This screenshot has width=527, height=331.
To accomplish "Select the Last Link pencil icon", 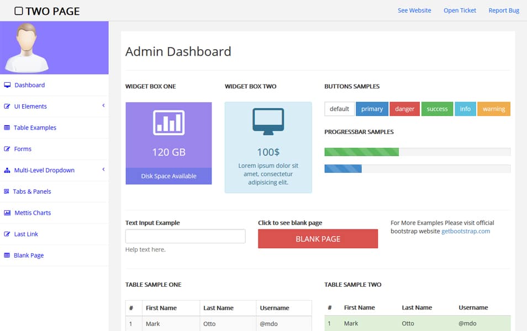I will coord(8,234).
